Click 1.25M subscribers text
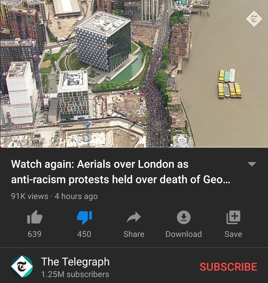Screen dimensions: 268x283 click(75, 274)
